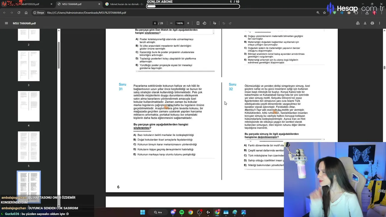Viewport: 386px width, 217px height.
Task: Close the MSU TAMAMI.pdf tab
Action: [x=99, y=4]
